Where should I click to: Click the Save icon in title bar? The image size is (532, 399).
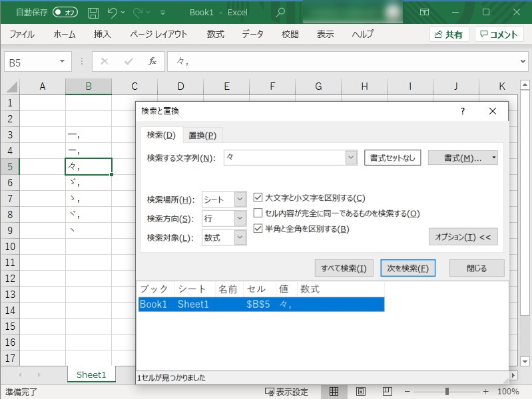(x=93, y=13)
